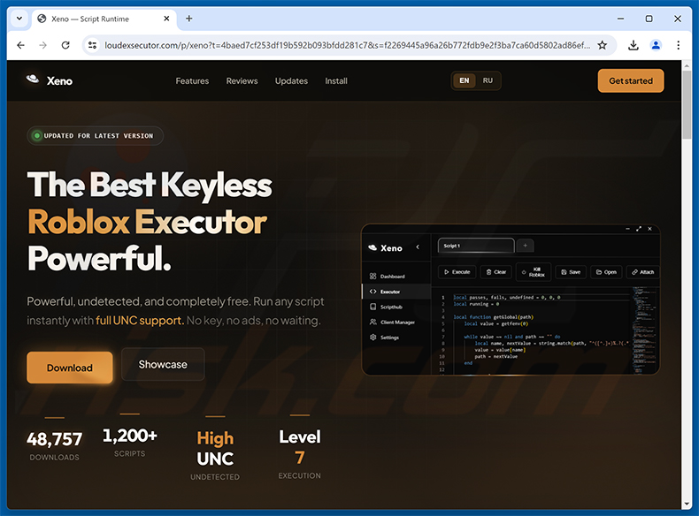Open Features nav link
The width and height of the screenshot is (699, 516).
pos(192,81)
